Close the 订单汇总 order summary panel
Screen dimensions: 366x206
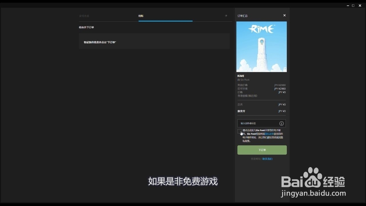[x=284, y=15]
